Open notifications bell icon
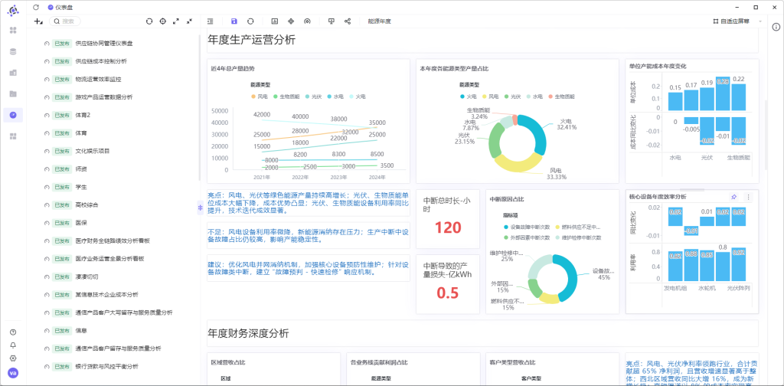 pos(13,345)
